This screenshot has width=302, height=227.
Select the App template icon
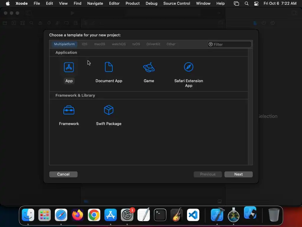click(69, 67)
